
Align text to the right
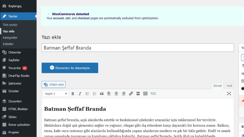click(x=124, y=94)
